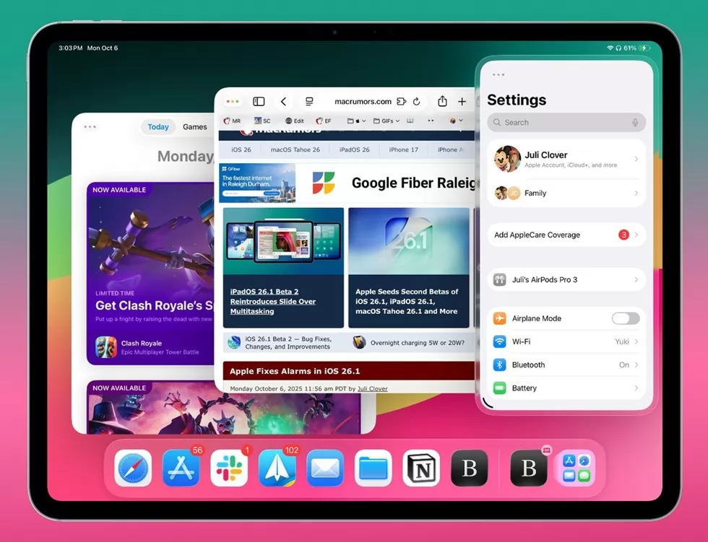Open the Safari share sheet icon
This screenshot has height=542, width=708.
442,102
